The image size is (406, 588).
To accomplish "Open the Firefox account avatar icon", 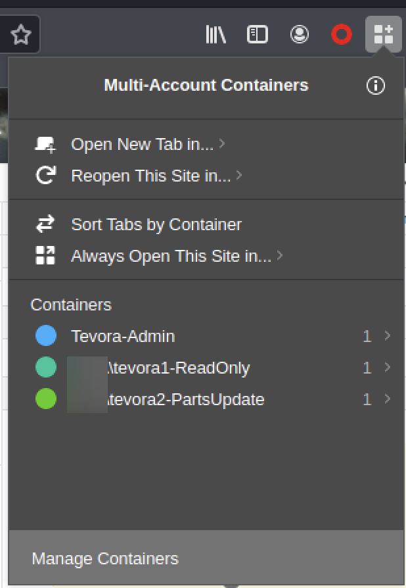I will [300, 34].
